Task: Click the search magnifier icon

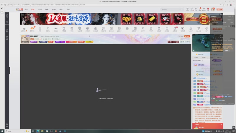Action: (x=181, y=9)
